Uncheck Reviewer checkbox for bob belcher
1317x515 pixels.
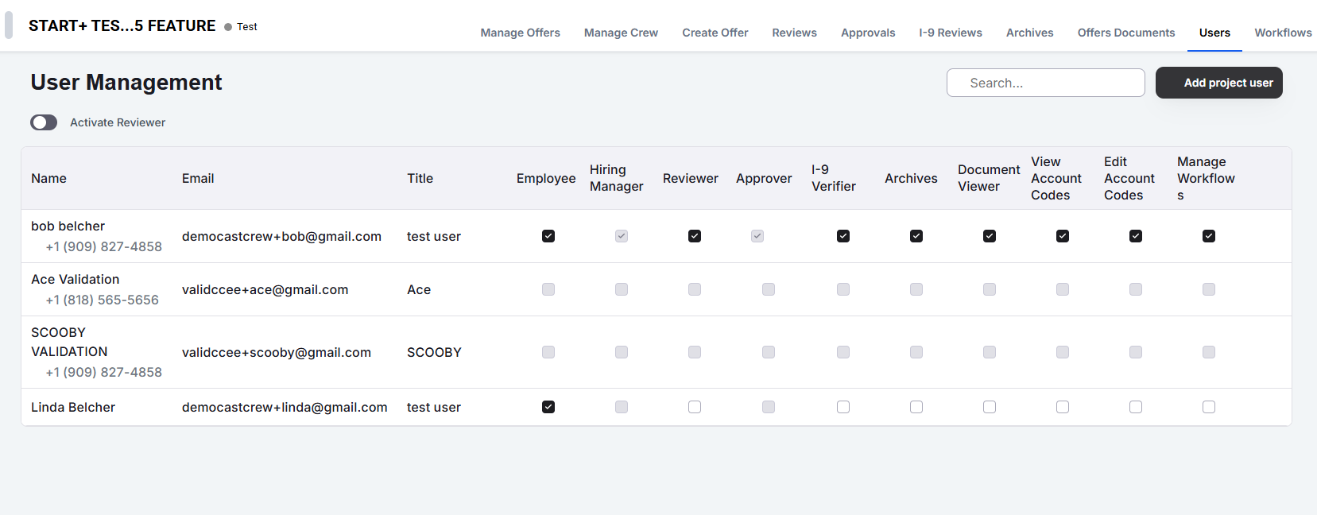point(695,236)
